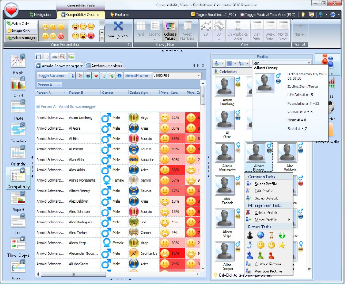Open the Graph view in sidebar
Image resolution: width=345 pixels, height=284 pixels.
18,64
